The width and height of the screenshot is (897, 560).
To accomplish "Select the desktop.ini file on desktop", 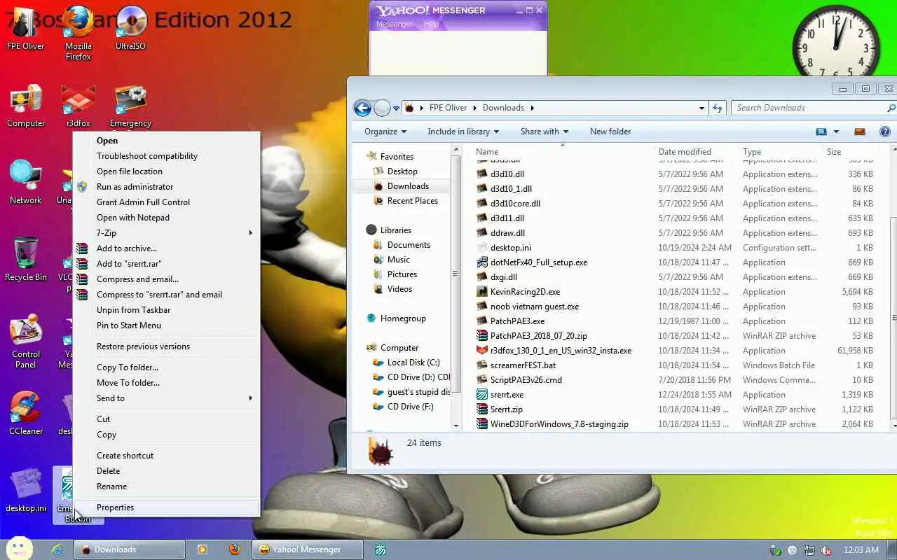I will tap(26, 490).
